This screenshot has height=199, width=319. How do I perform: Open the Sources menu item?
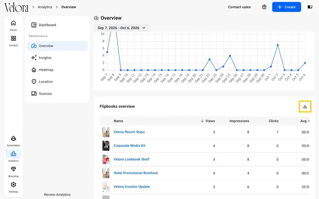[57, 94]
